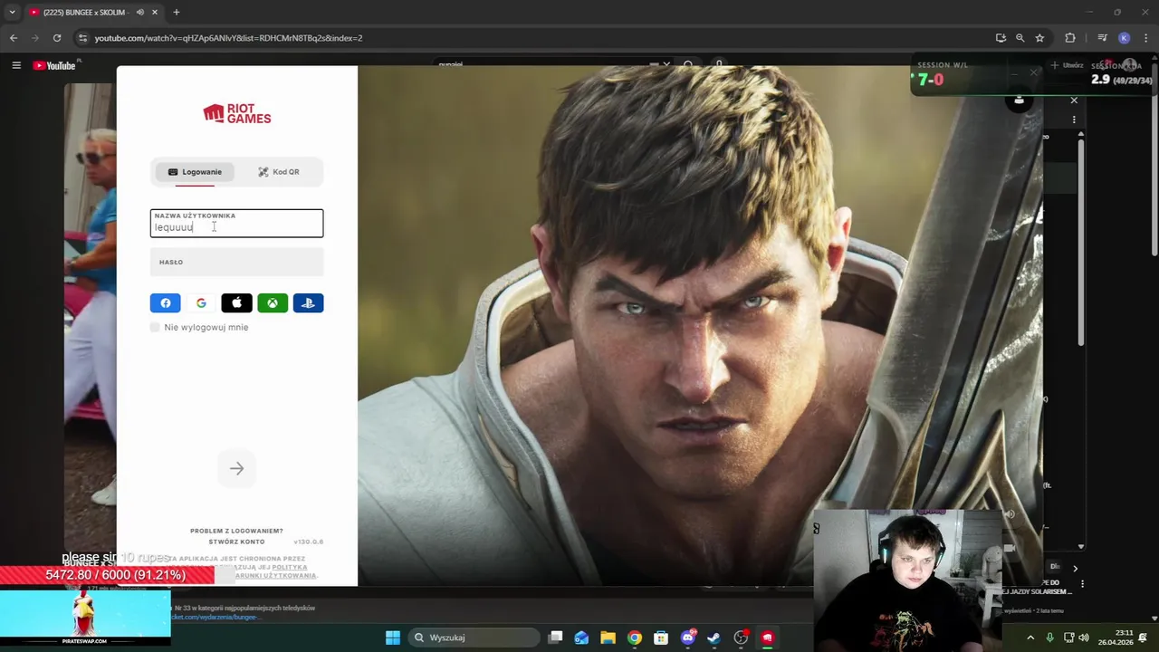Open Steam from the taskbar
The width and height of the screenshot is (1159, 652).
click(714, 638)
